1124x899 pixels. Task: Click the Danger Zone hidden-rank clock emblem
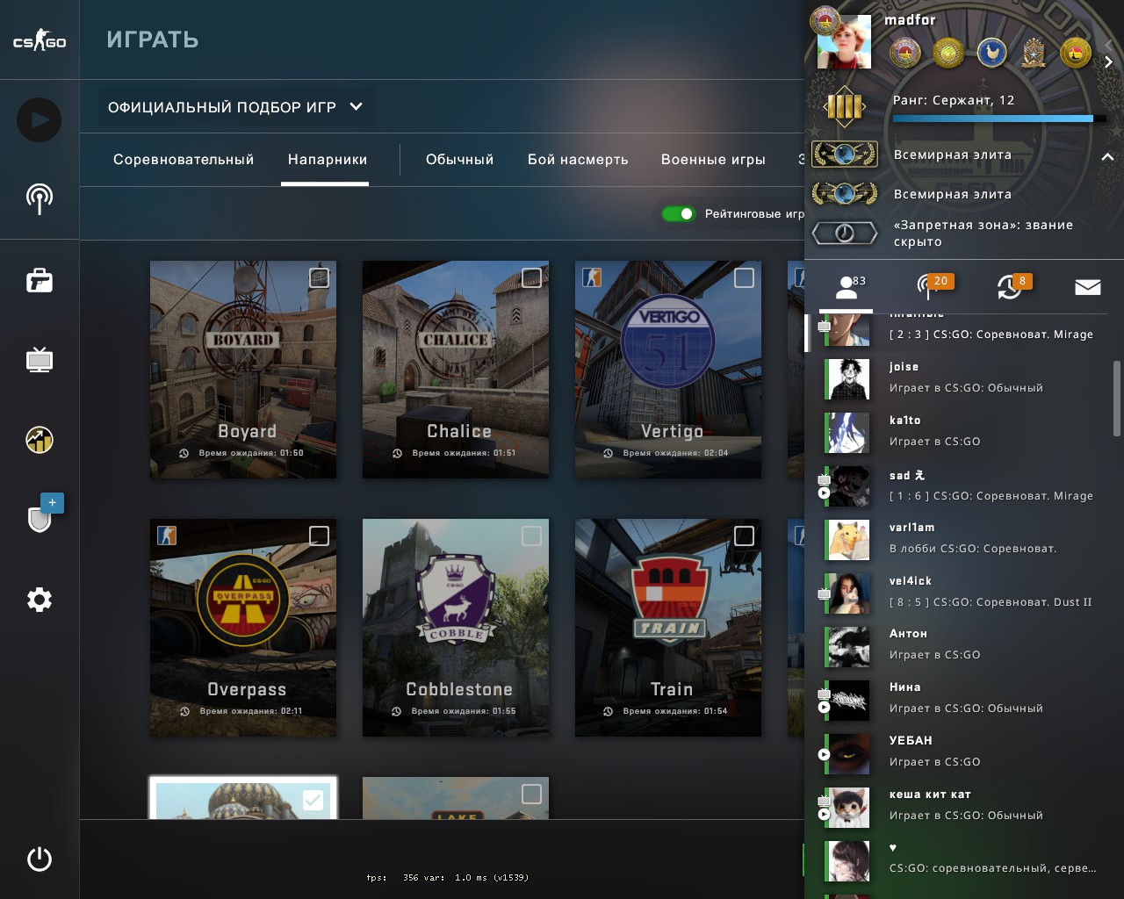[844, 233]
